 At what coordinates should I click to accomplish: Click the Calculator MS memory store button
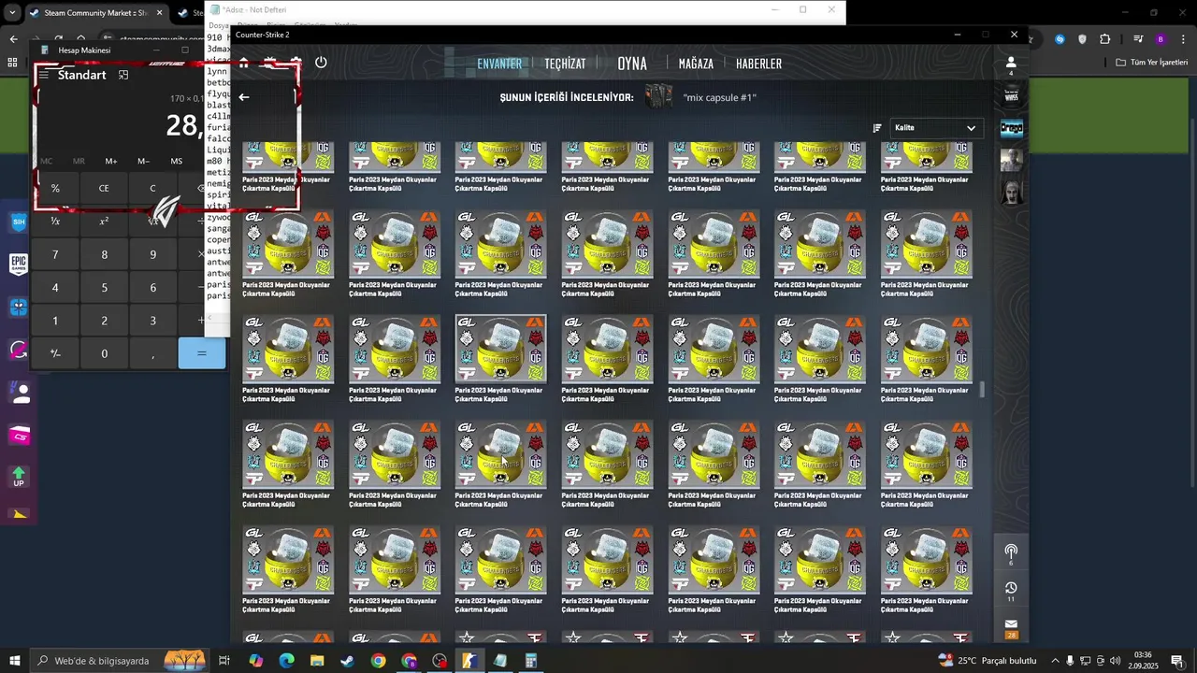coord(176,161)
